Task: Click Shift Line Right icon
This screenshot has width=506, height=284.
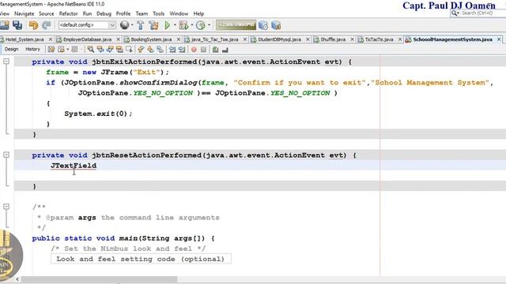Action: [182, 50]
